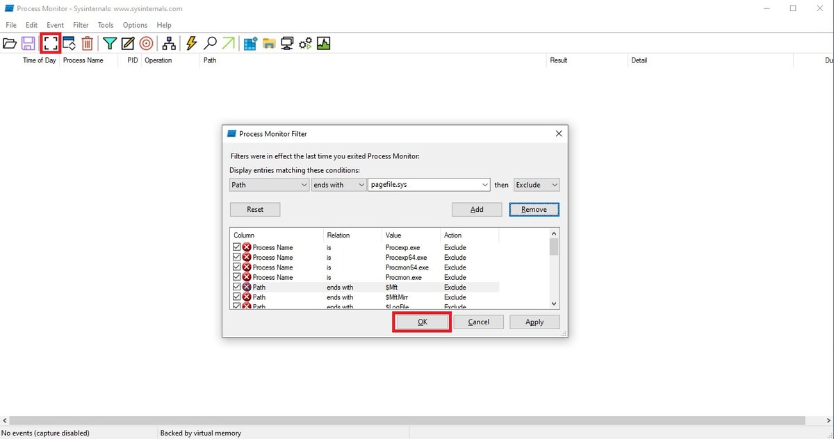This screenshot has height=439, width=834.
Task: Toggle the Show Profiling Events graph icon
Action: 323,44
